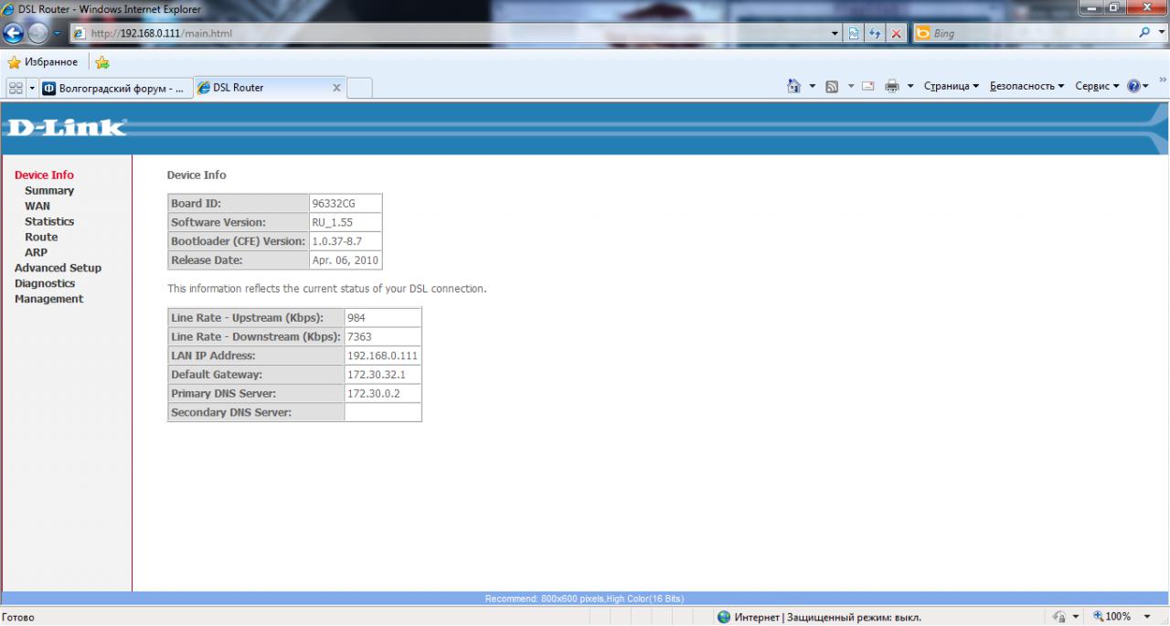The image size is (1170, 626).
Task: Open the Management section
Action: [x=48, y=300]
